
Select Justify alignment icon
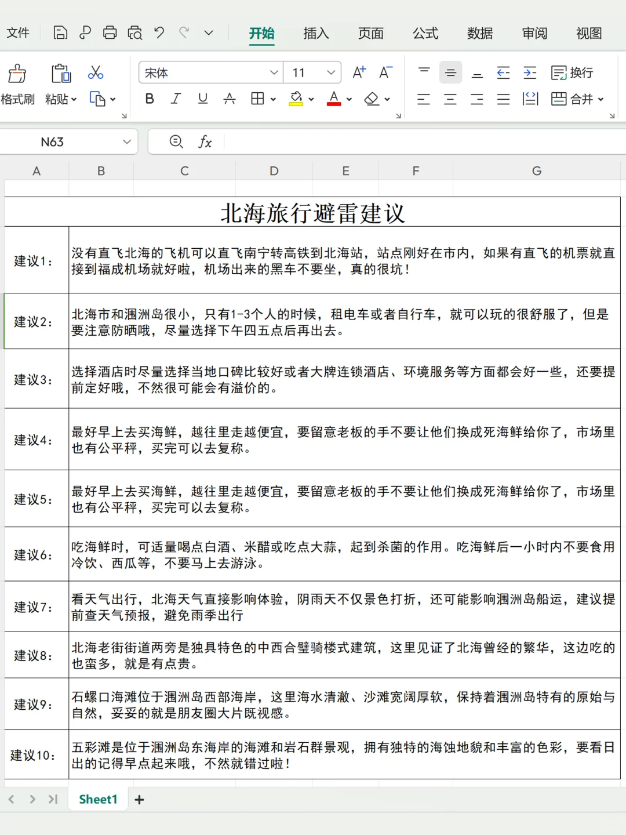click(504, 99)
